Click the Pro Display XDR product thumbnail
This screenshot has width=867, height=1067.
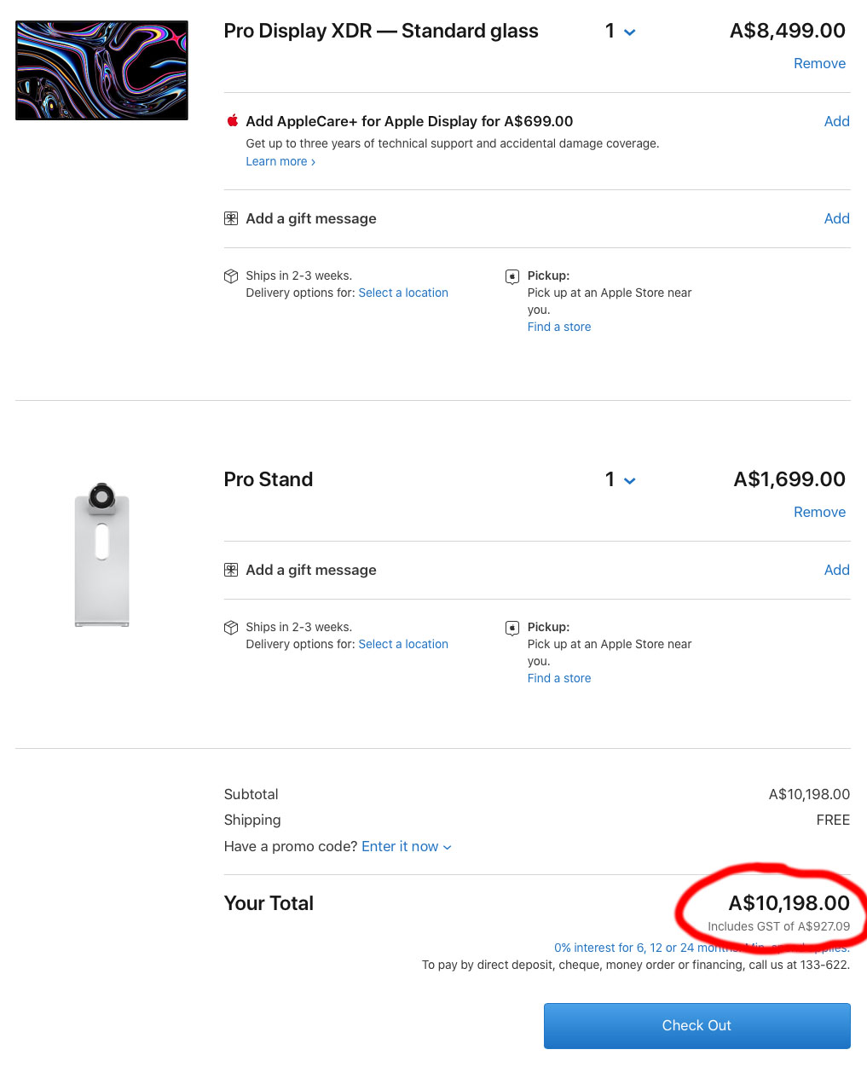(101, 70)
